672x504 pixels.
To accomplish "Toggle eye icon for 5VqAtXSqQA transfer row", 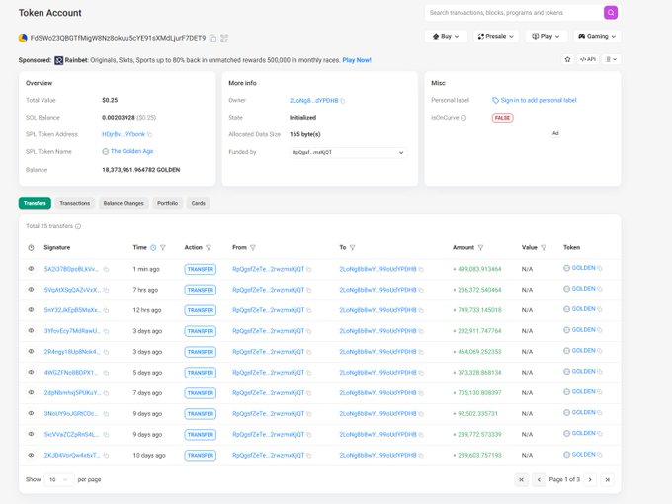I will click(x=31, y=289).
